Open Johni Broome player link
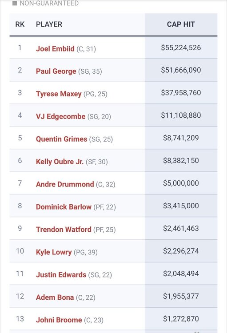The width and height of the screenshot is (227, 333). 59,320
